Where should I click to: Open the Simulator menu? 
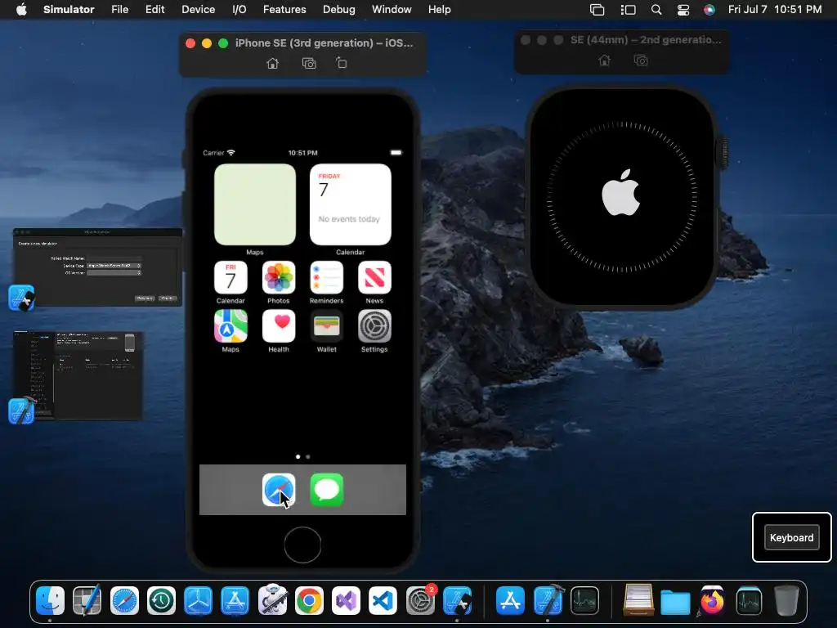[69, 10]
